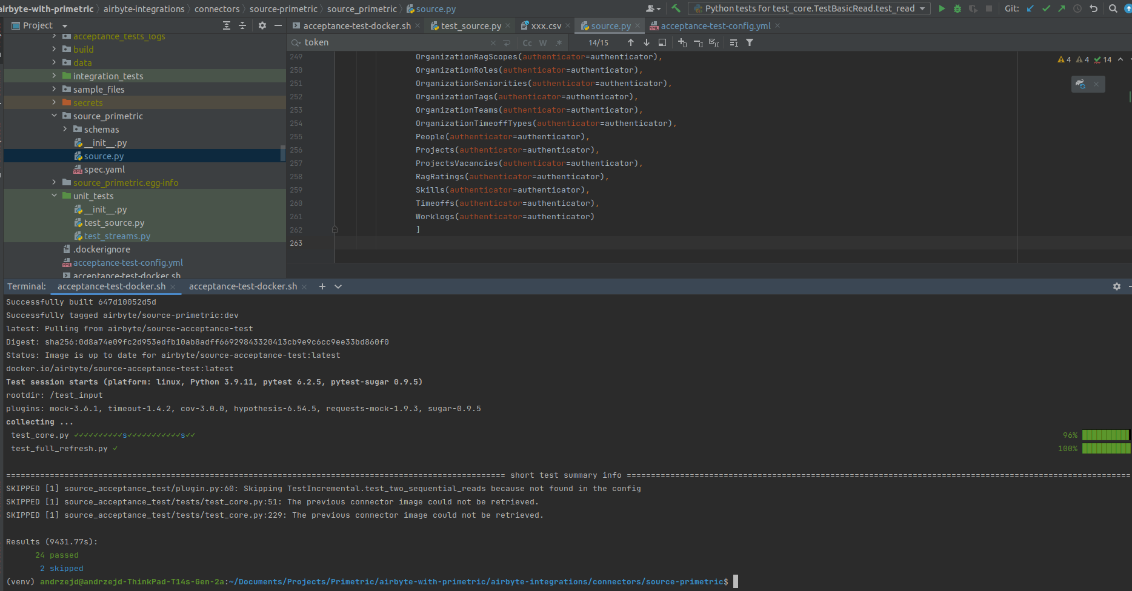Click the reader mode icon in editor
The image size is (1132, 591).
tap(1080, 84)
